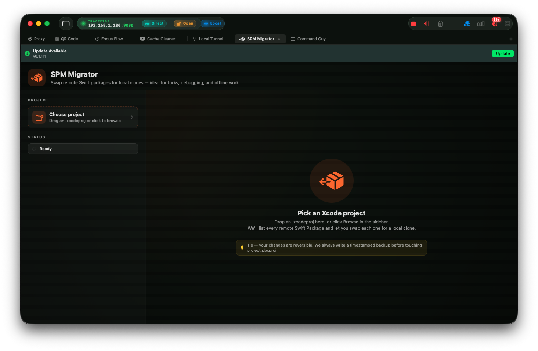Click the swap arrows icon in toolbar
538x351 pixels.
pos(508,24)
